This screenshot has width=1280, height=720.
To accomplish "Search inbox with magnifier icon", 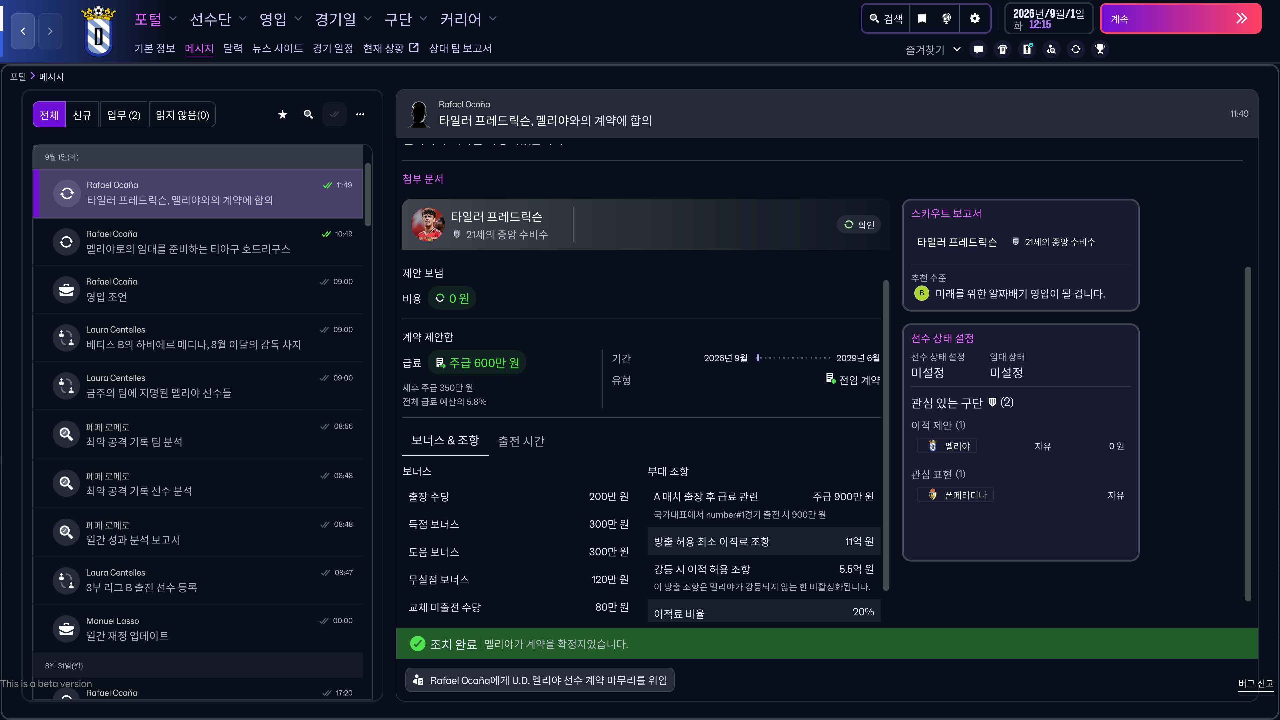I will [x=308, y=115].
